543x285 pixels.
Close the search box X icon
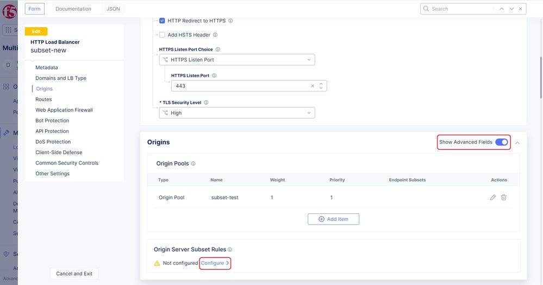[521, 9]
